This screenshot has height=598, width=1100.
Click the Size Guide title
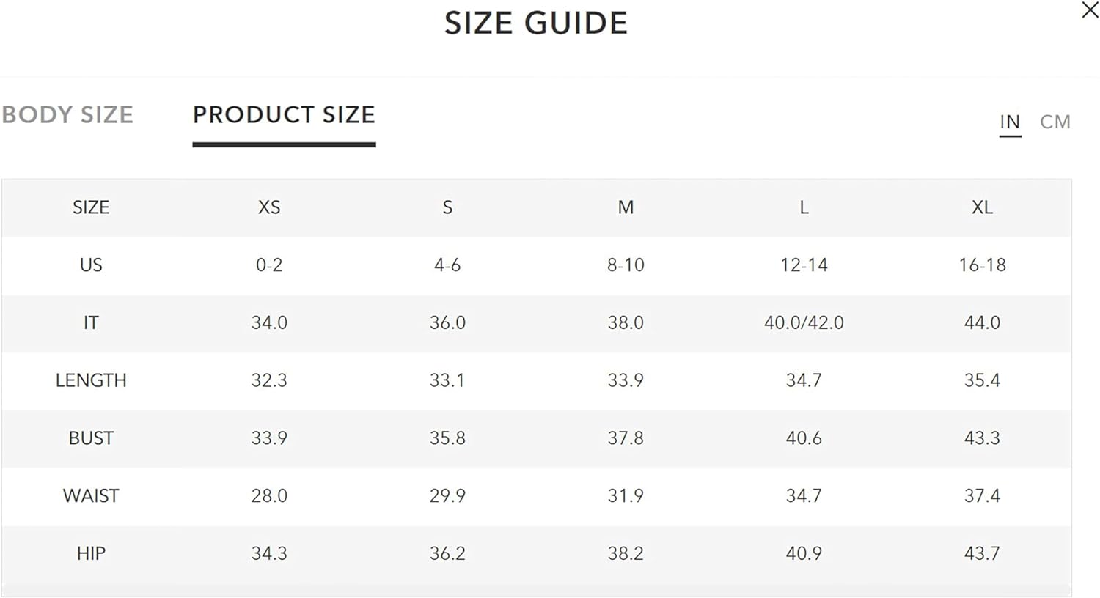click(536, 23)
